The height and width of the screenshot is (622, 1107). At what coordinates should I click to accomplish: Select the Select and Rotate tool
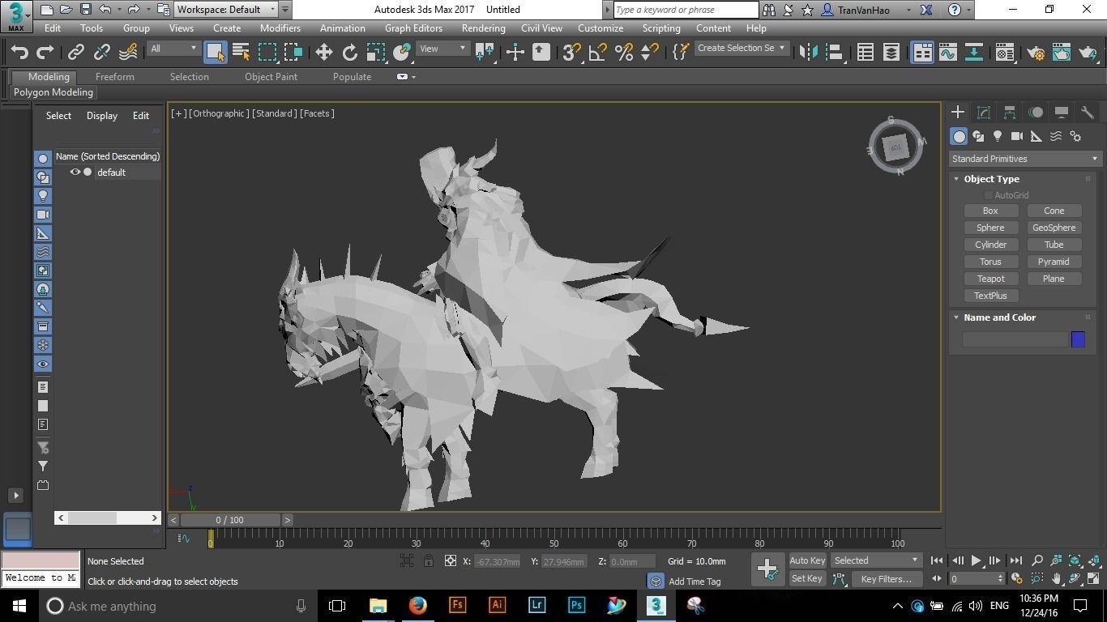[349, 52]
